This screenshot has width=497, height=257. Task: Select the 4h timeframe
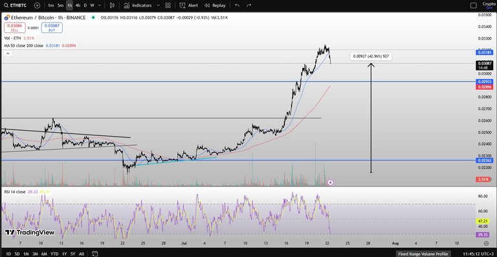(78, 5)
